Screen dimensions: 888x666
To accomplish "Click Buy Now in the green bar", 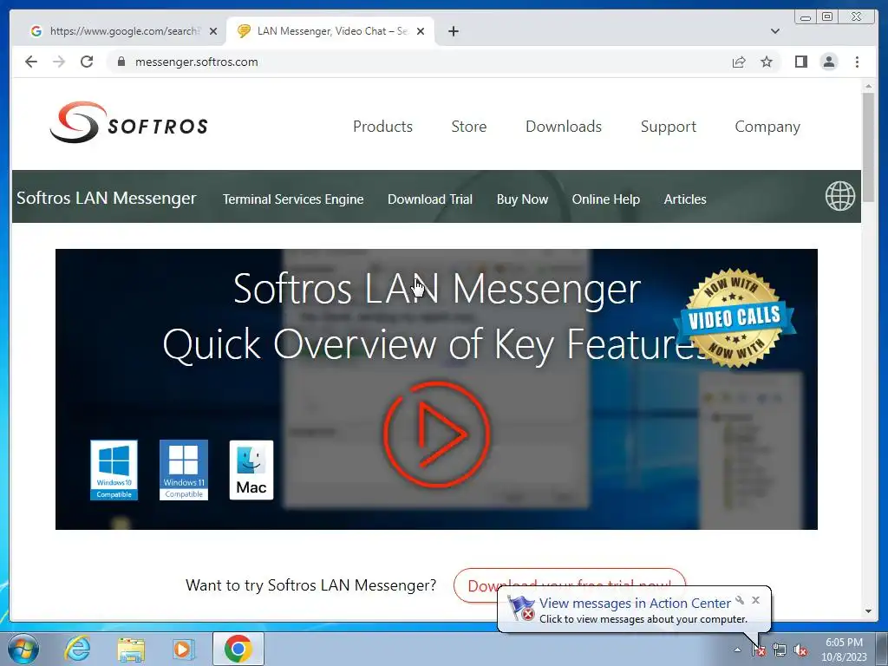I will [x=522, y=199].
